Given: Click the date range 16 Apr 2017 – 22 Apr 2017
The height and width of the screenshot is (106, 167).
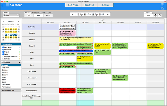Looking at the screenshot, I should (90, 14).
